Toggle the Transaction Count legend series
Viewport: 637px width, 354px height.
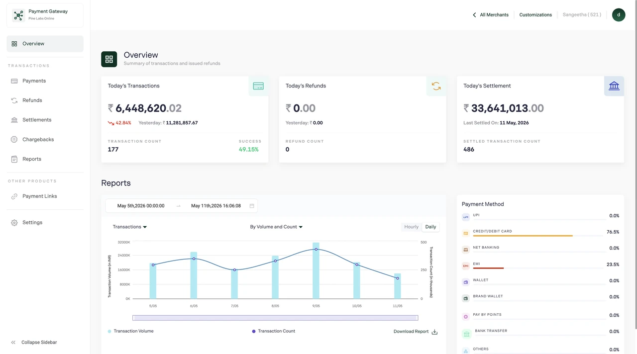[274, 331]
